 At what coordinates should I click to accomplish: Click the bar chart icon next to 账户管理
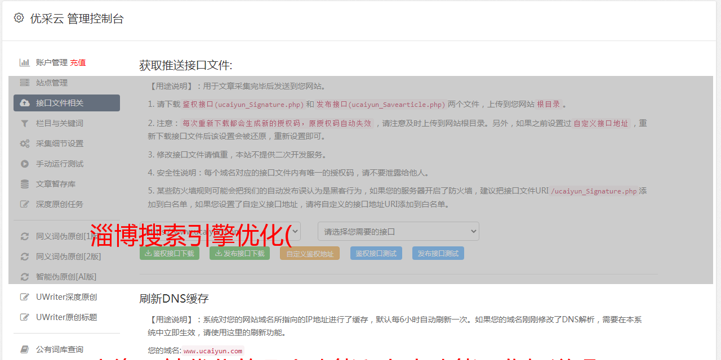click(x=25, y=62)
